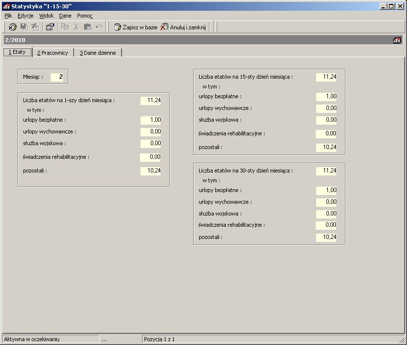Click the Cut scissors icon

click(76, 27)
